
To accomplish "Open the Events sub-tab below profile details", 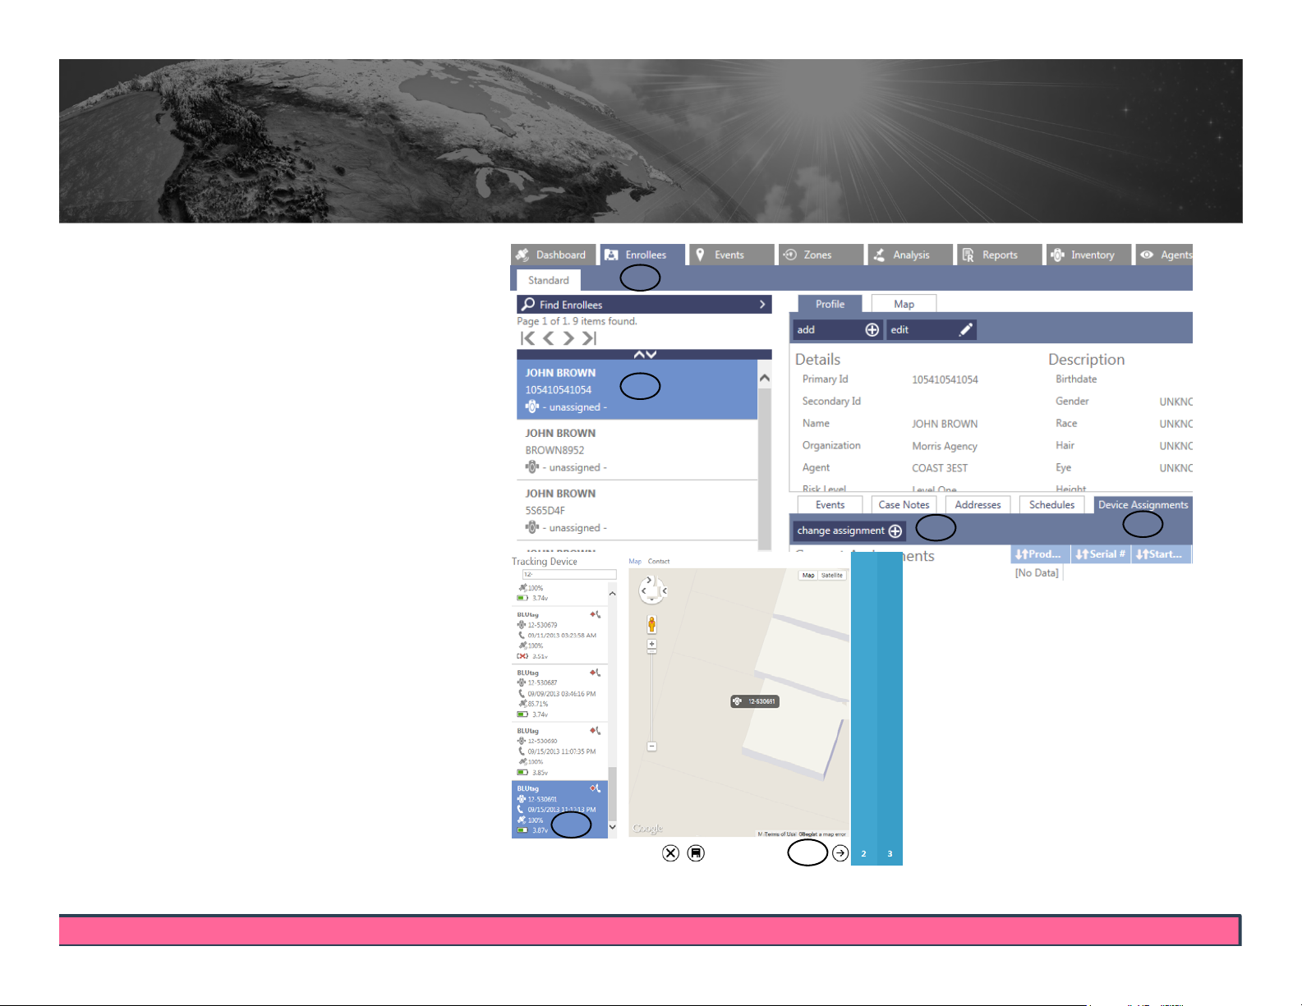I will pos(830,505).
